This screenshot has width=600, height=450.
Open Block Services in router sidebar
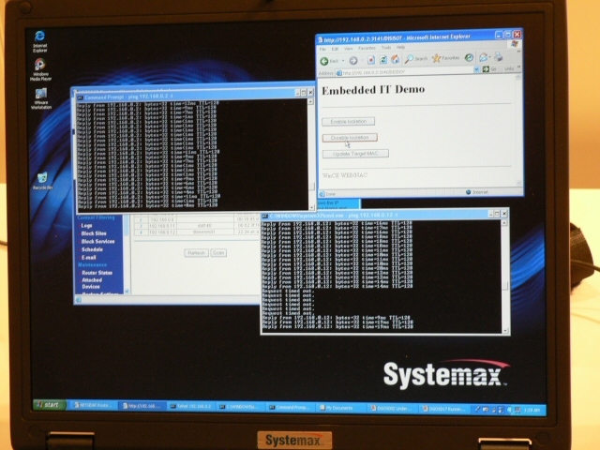pos(97,242)
